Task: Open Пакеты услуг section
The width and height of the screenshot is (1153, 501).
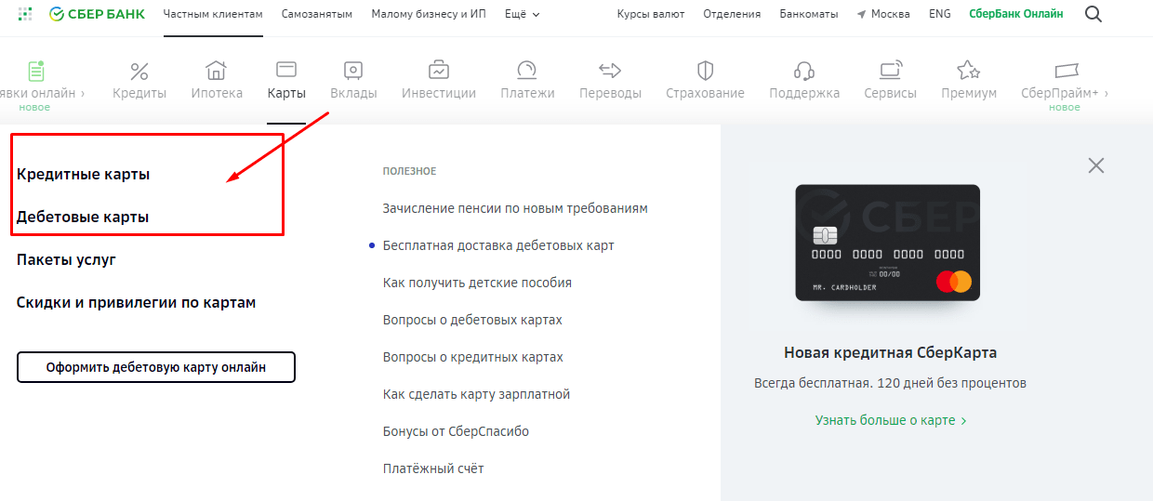Action: 66,259
